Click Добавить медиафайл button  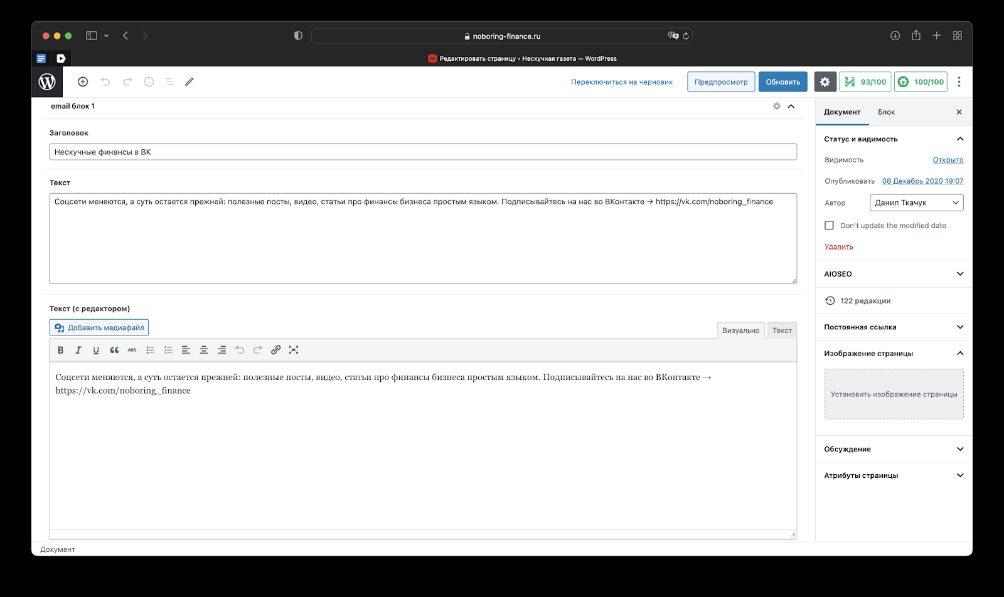pos(99,327)
